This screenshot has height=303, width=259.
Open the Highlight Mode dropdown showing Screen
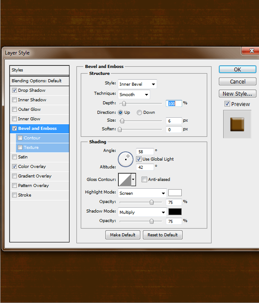point(142,193)
